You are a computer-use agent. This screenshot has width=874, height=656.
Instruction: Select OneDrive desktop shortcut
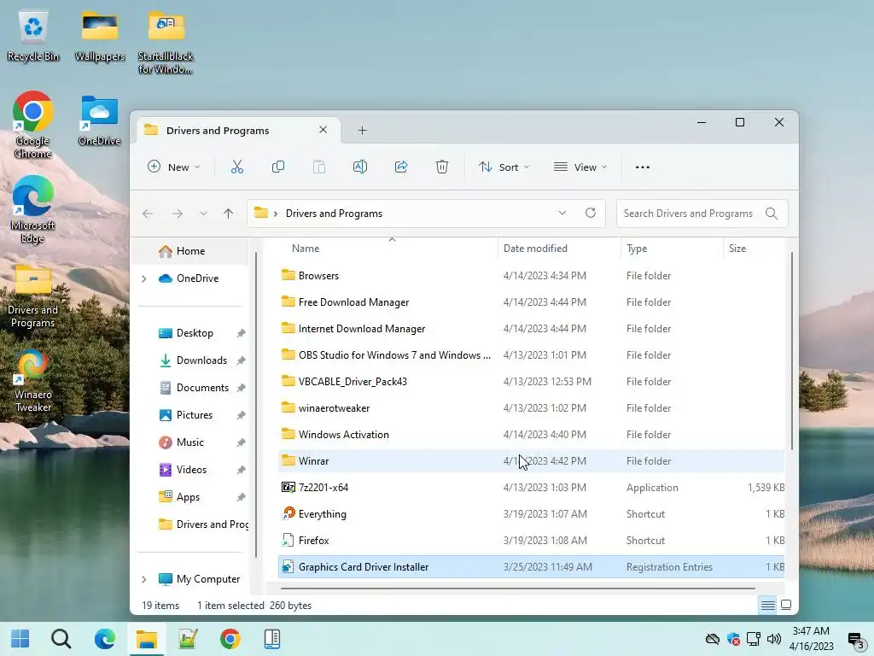pos(100,120)
